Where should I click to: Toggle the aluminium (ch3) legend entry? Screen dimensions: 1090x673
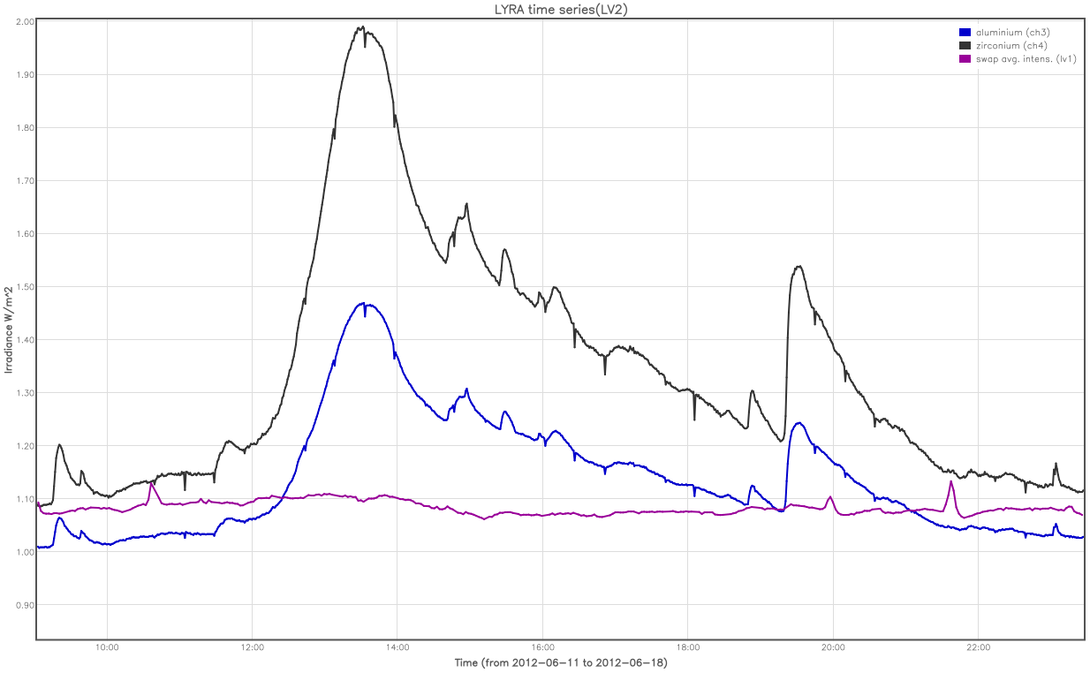1004,32
